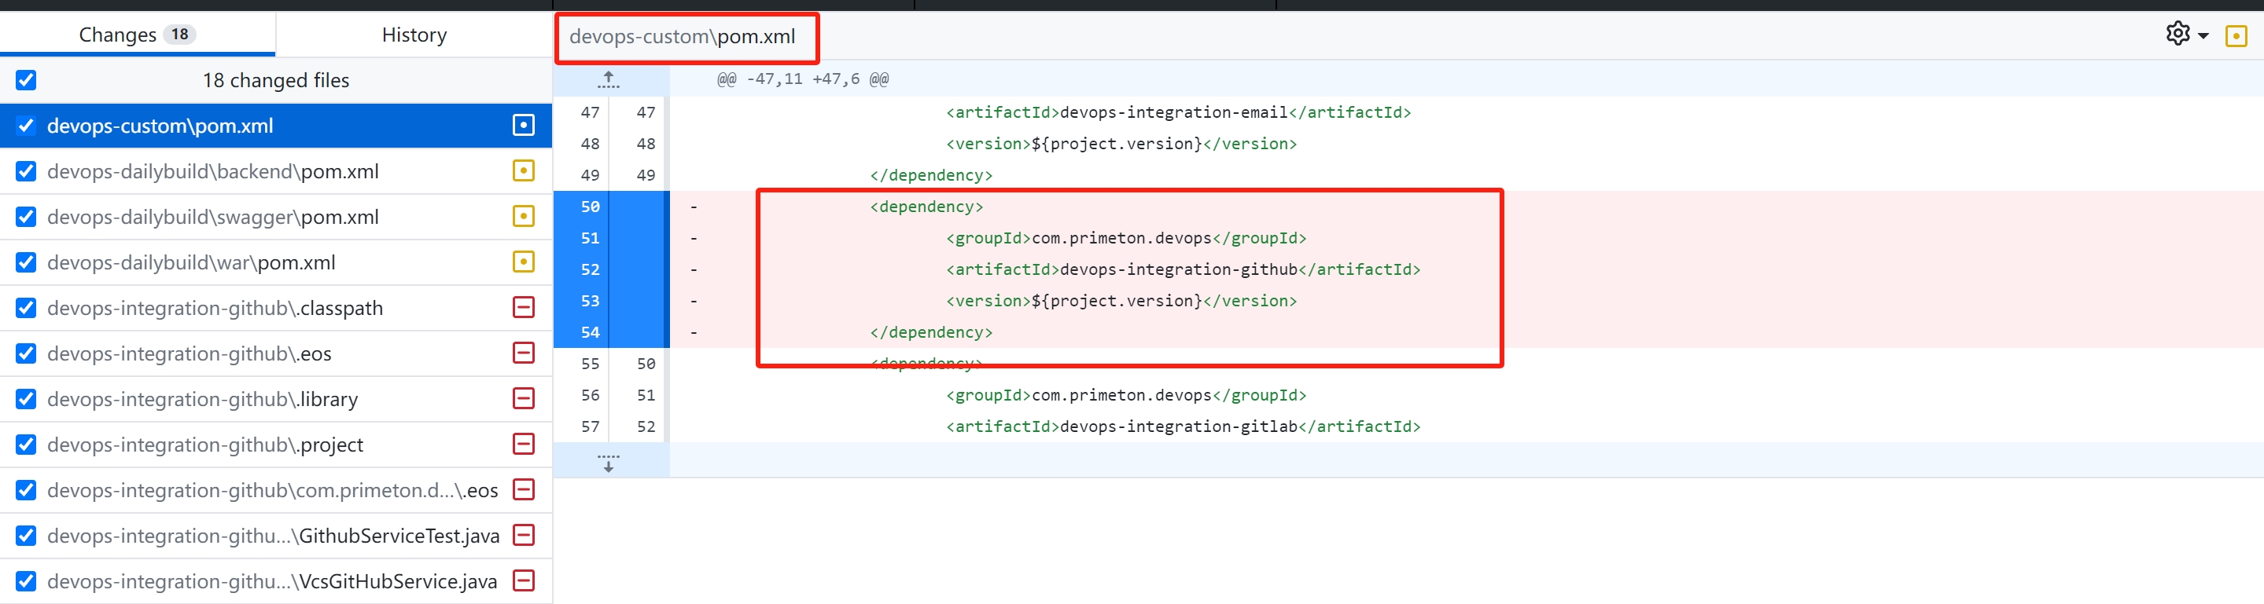The height and width of the screenshot is (604, 2264).
Task: Click deleted status icon for .classpath
Action: pos(523,307)
